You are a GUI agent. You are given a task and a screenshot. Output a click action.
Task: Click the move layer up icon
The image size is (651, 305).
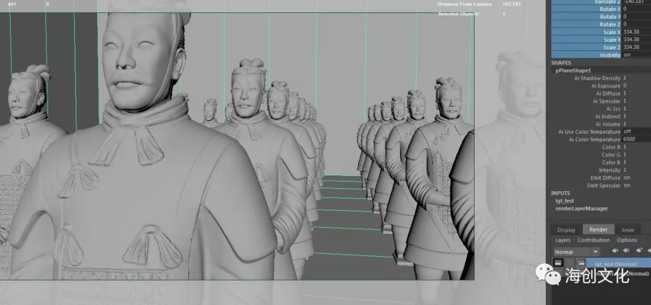pos(615,251)
